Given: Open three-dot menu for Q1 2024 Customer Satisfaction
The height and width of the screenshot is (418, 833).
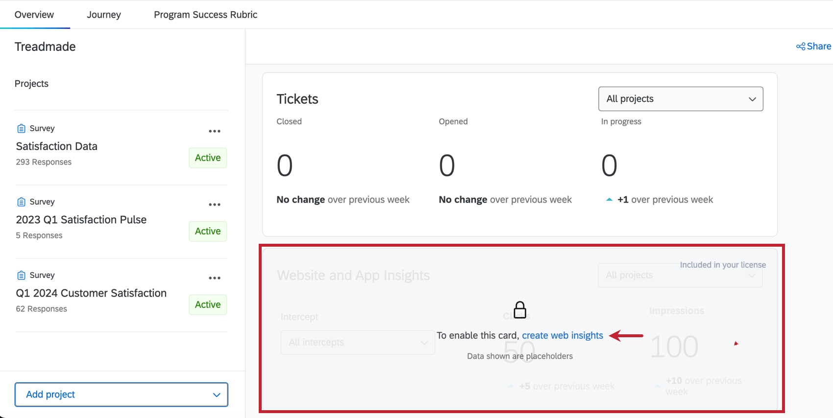Looking at the screenshot, I should pyautogui.click(x=215, y=278).
